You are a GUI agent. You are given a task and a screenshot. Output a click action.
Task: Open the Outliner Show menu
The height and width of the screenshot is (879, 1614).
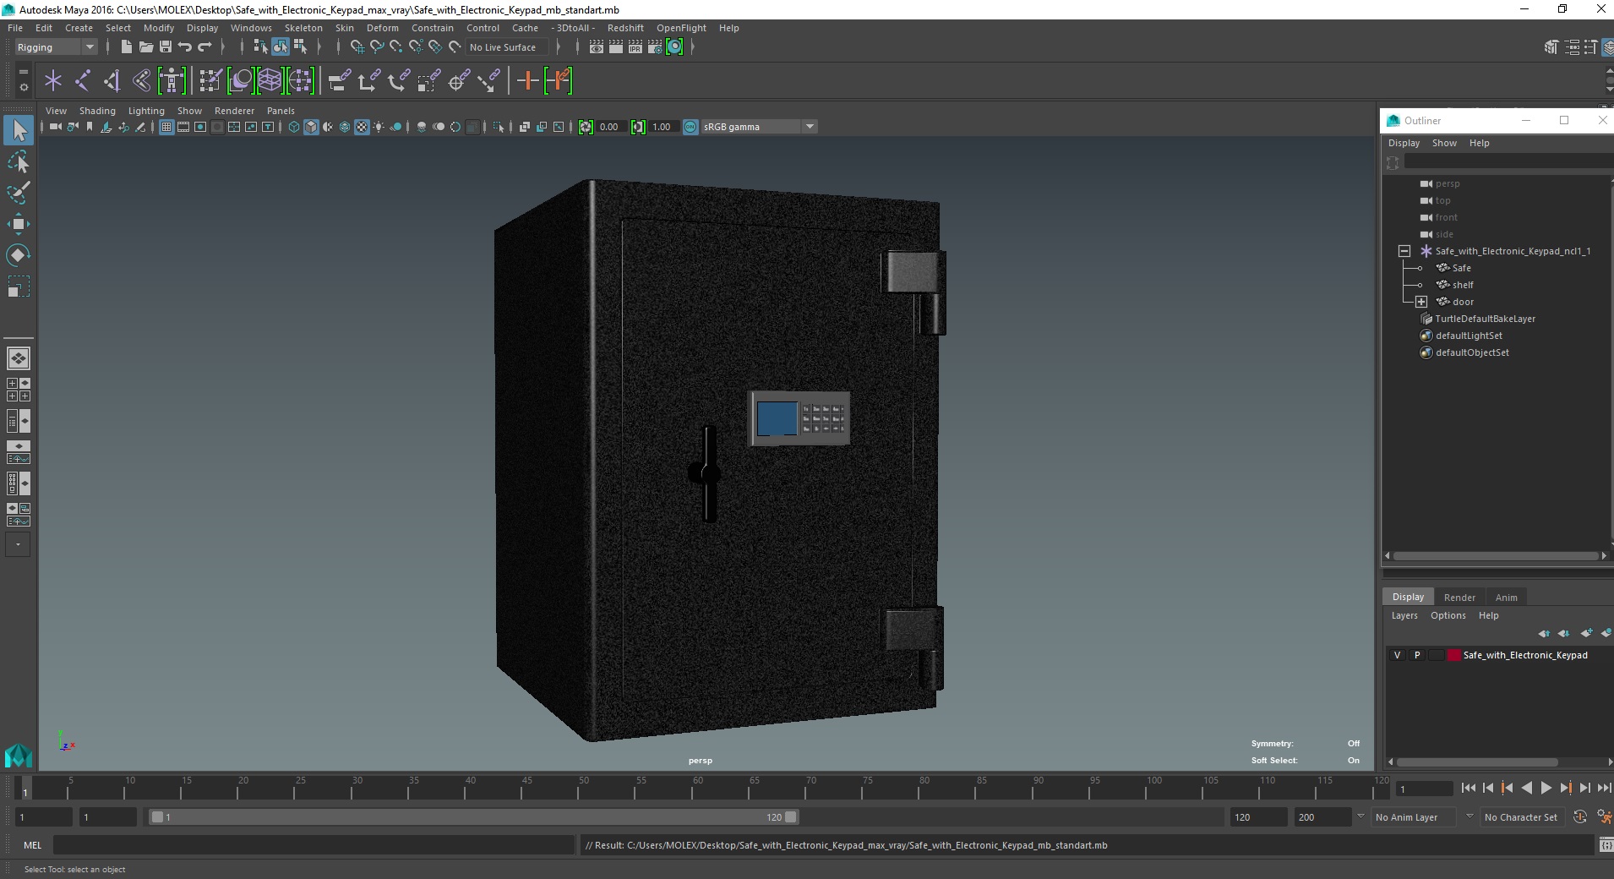[x=1444, y=143]
